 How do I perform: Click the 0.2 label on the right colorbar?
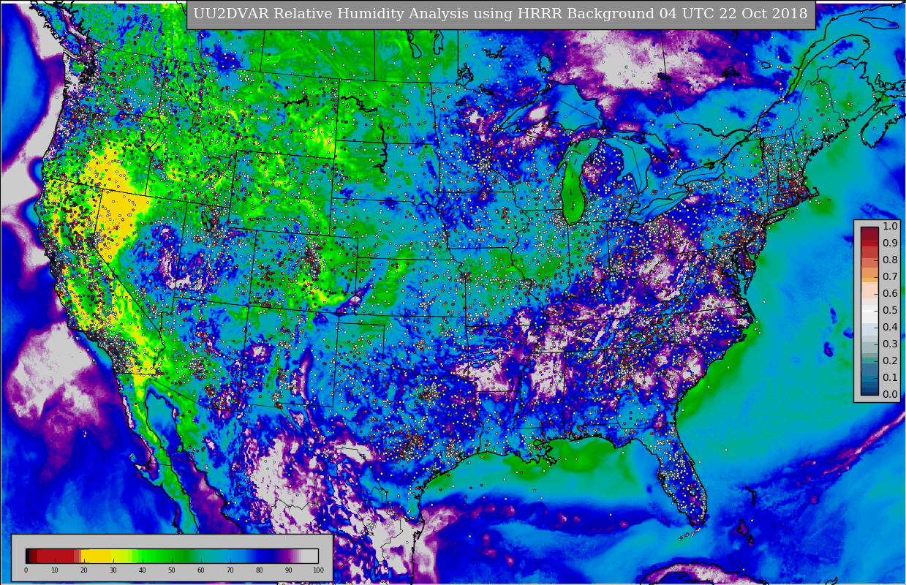pyautogui.click(x=890, y=361)
